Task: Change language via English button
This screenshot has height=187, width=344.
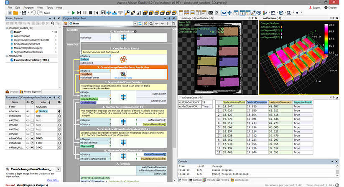Action: [x=330, y=8]
